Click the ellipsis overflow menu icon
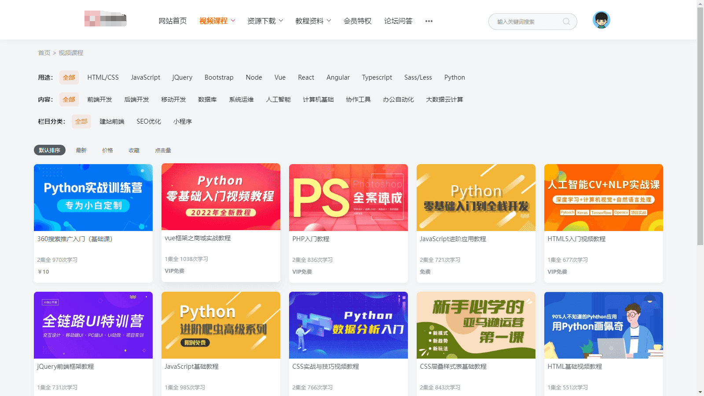 [x=429, y=21]
